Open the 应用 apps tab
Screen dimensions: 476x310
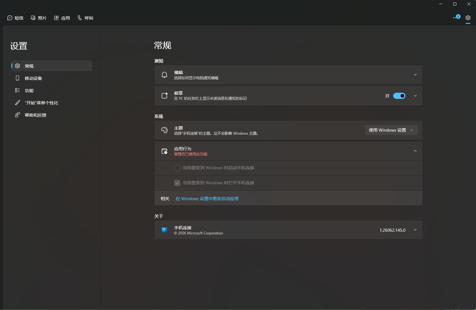click(x=62, y=18)
